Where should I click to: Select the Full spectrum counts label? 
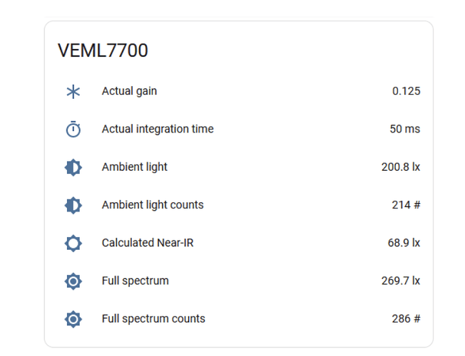[x=153, y=319]
